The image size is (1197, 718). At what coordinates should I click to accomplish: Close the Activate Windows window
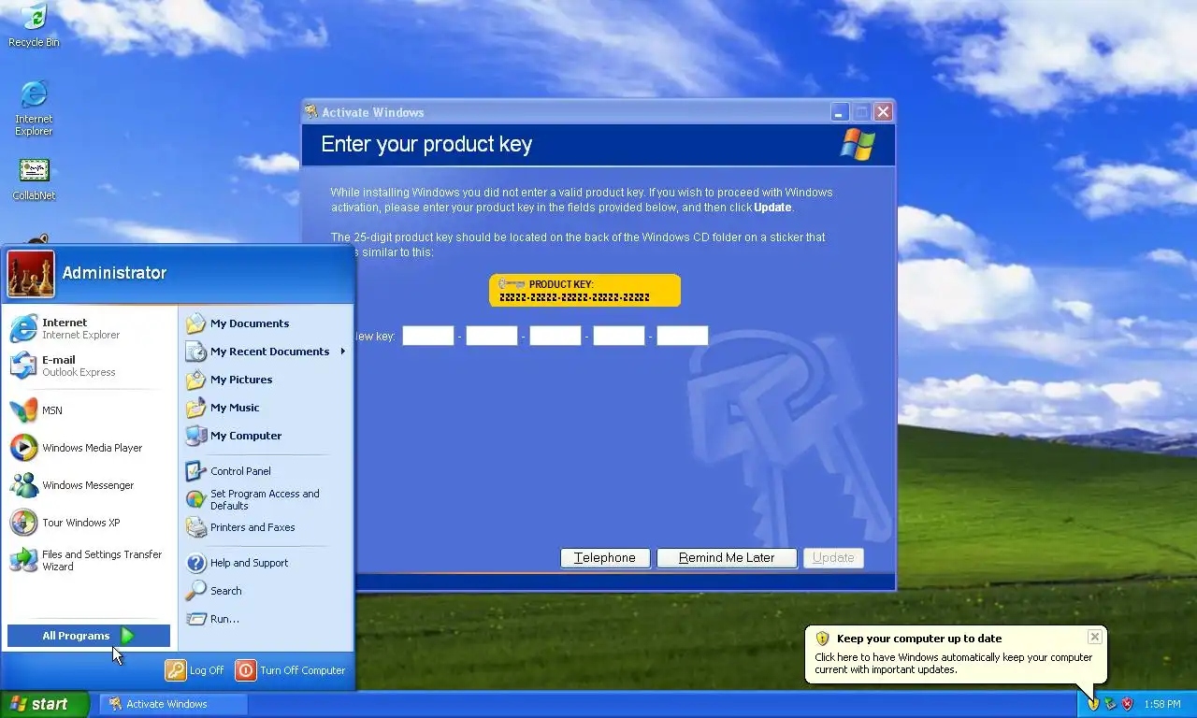click(x=883, y=112)
